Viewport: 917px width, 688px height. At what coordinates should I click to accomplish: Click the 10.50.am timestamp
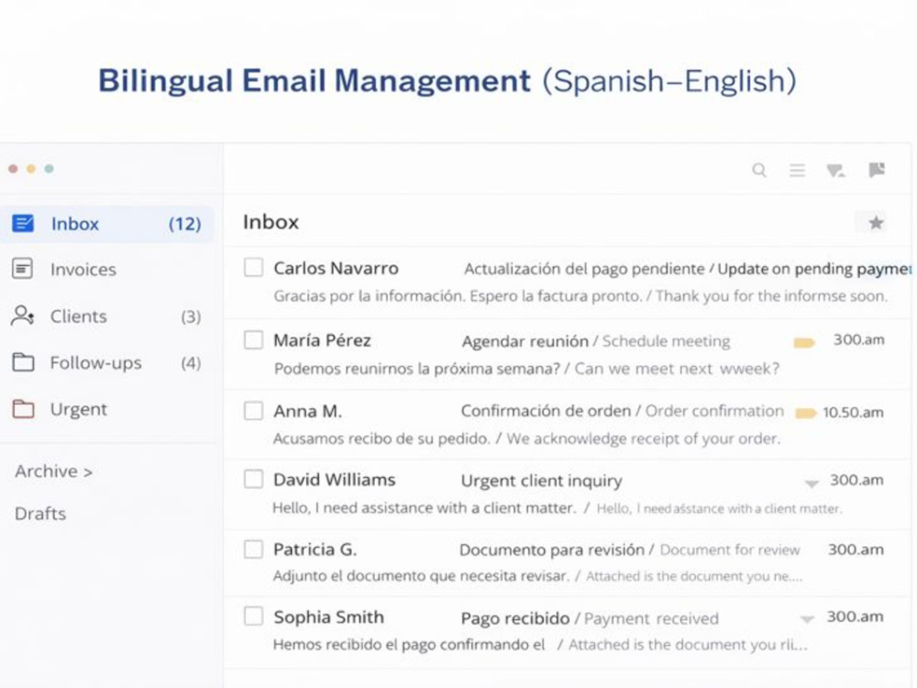pyautogui.click(x=853, y=413)
